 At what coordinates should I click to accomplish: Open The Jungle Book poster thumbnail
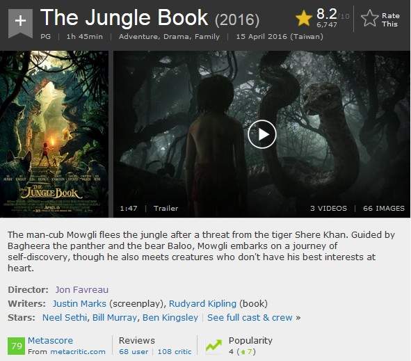54,134
